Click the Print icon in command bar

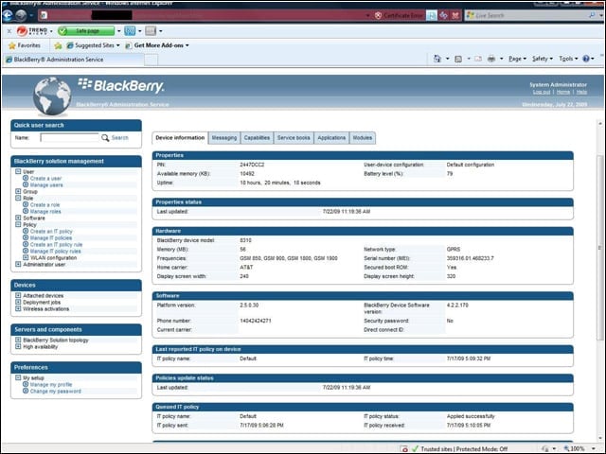(491, 59)
